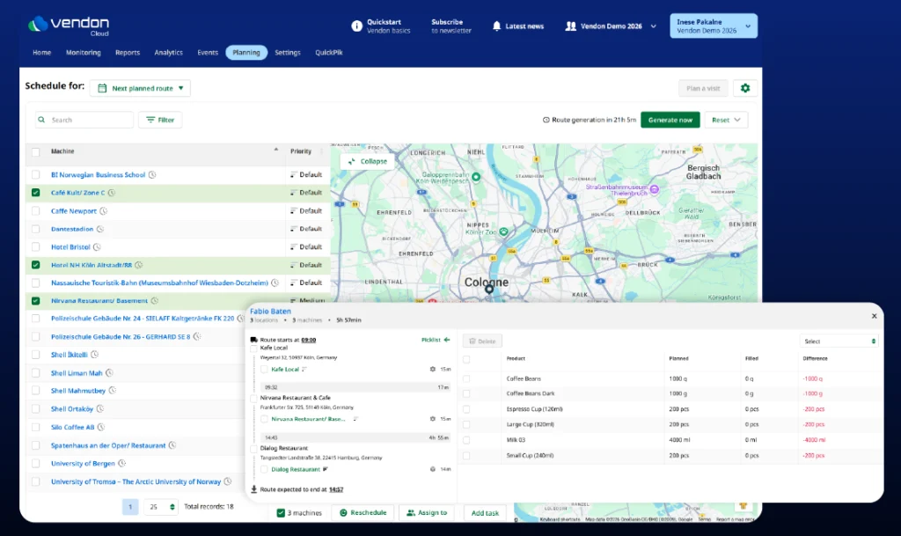Click the Assign to button
Image resolution: width=901 pixels, height=536 pixels.
click(427, 513)
